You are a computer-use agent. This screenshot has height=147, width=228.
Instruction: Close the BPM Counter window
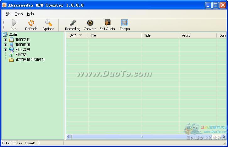223,5
